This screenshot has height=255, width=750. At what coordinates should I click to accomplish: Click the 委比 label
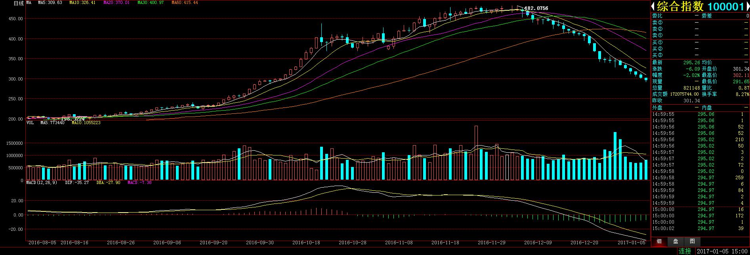click(657, 16)
